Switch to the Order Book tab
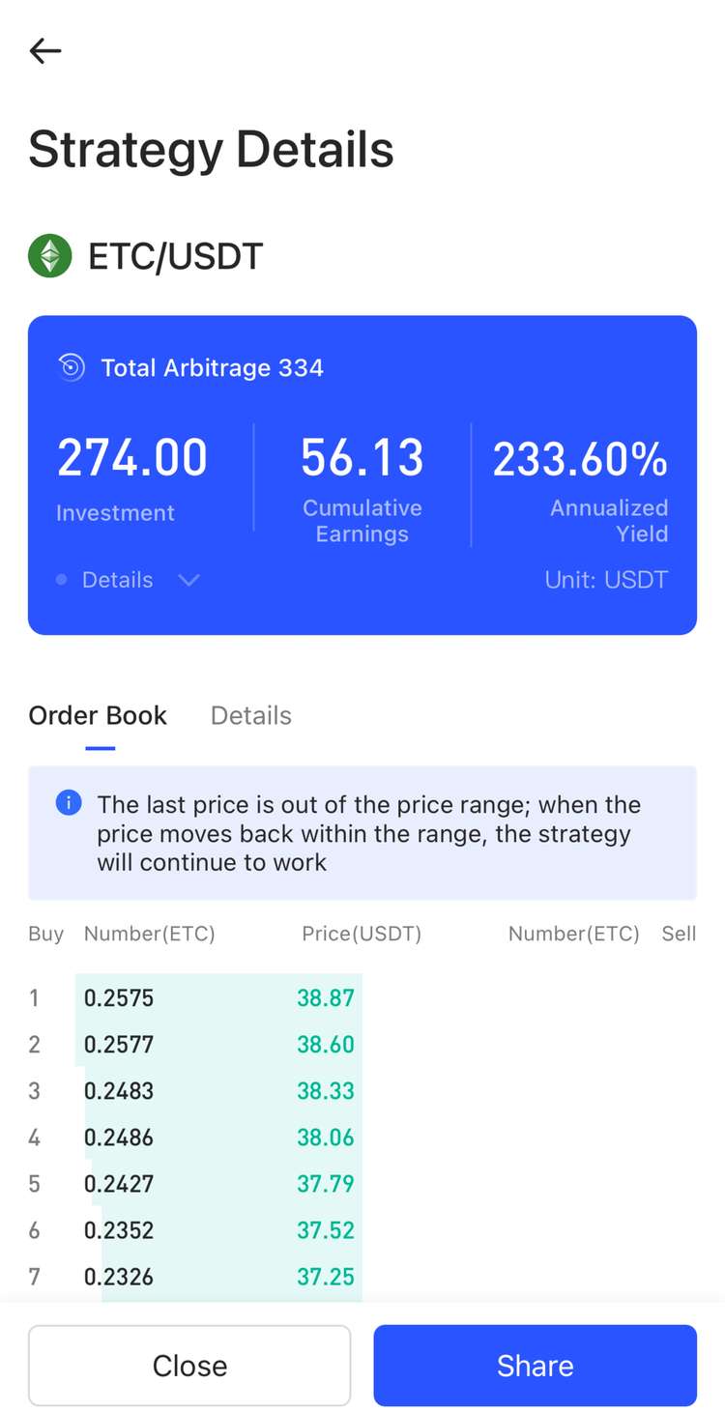This screenshot has height=1412, width=725. [x=98, y=715]
